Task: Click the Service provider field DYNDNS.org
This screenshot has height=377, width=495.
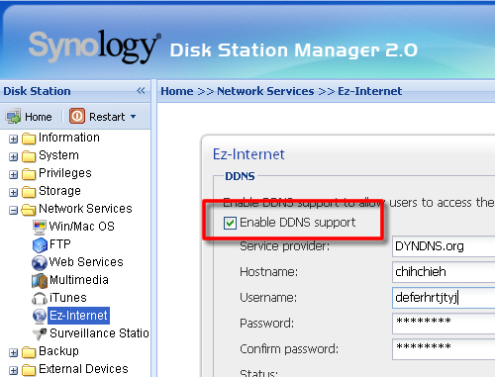Action: (x=444, y=246)
